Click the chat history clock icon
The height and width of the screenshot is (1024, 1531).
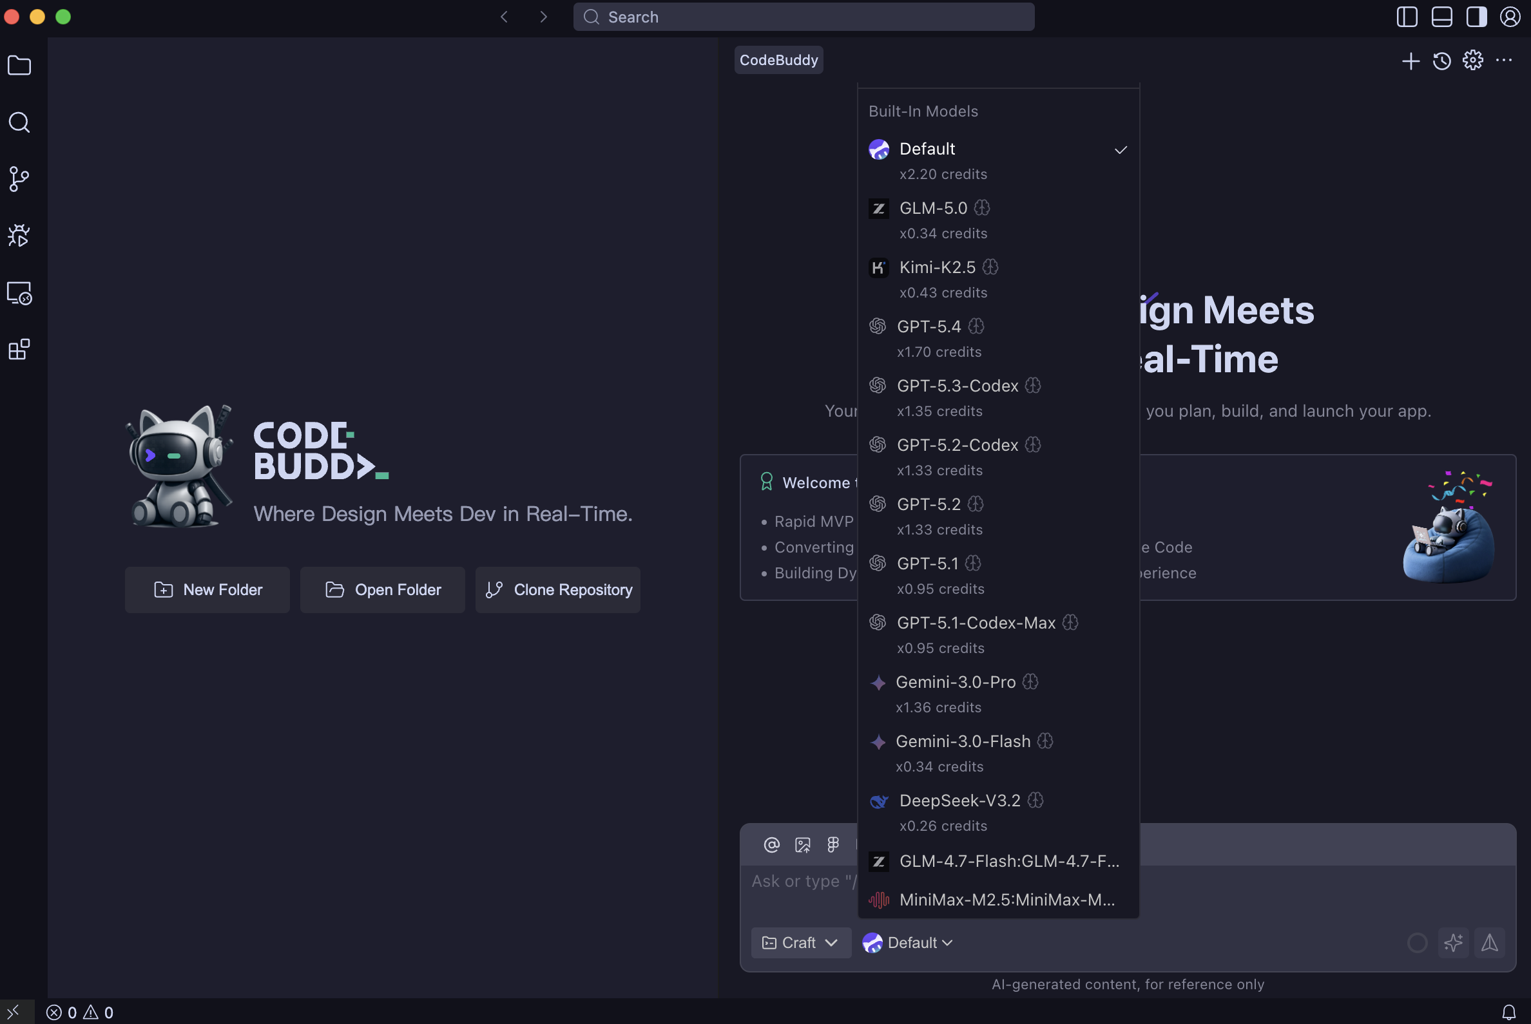1441,61
